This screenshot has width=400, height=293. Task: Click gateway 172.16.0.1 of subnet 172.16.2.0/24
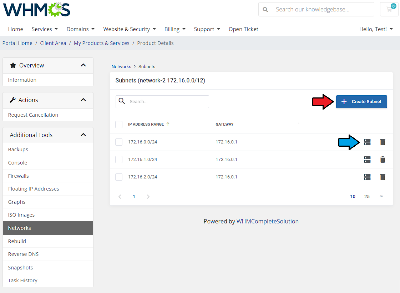pos(227,177)
